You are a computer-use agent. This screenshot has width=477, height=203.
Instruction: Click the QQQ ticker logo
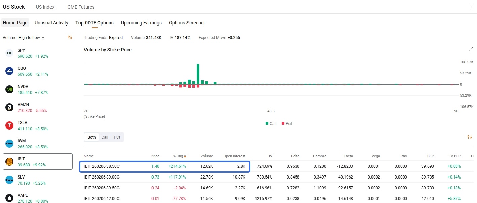(x=9, y=71)
